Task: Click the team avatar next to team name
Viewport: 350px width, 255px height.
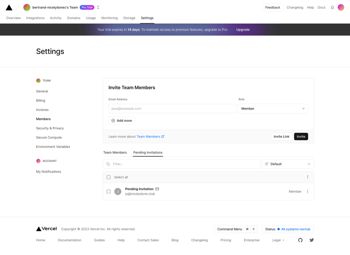Action: tap(27, 7)
